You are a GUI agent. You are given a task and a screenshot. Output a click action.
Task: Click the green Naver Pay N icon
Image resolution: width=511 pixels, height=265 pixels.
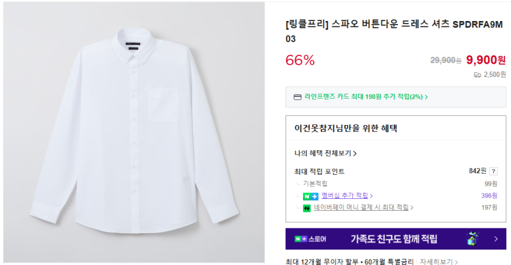click(307, 208)
